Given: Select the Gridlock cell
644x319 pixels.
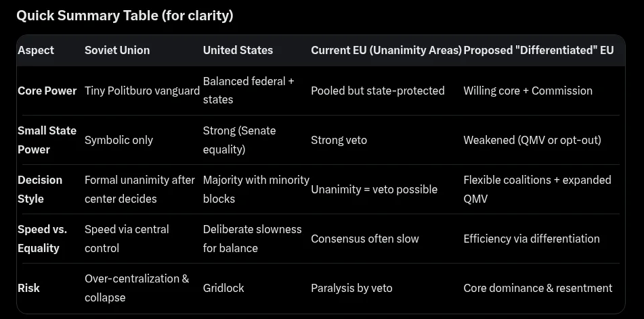Looking at the screenshot, I should click(x=223, y=288).
